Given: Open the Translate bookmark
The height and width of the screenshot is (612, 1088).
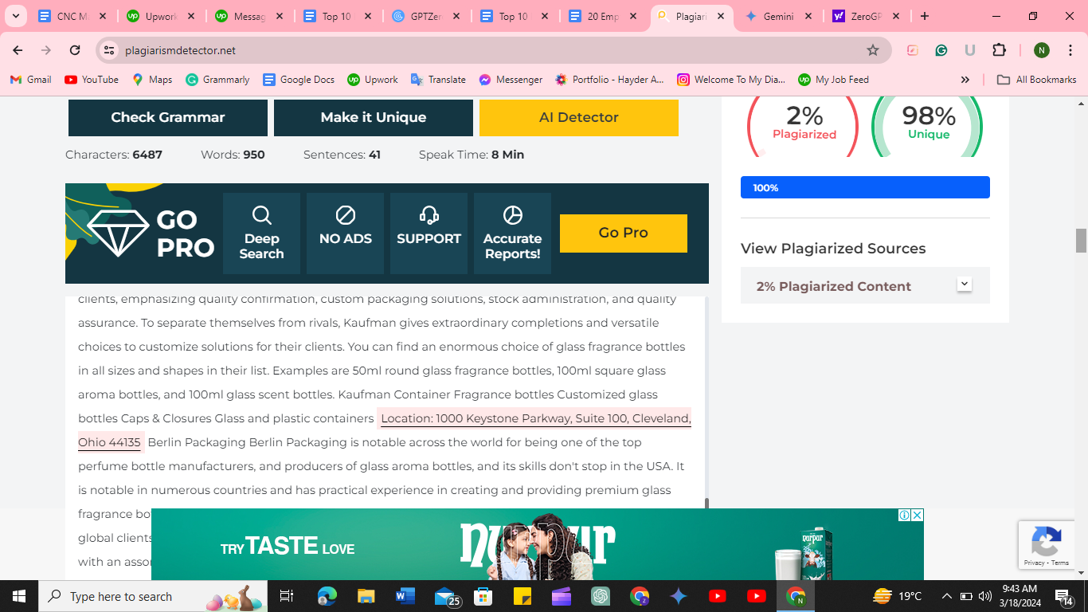Looking at the screenshot, I should tap(438, 80).
